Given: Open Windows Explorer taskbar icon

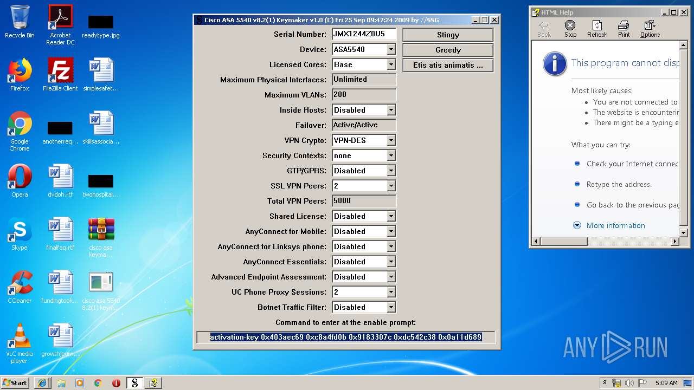Looking at the screenshot, I should coord(61,383).
